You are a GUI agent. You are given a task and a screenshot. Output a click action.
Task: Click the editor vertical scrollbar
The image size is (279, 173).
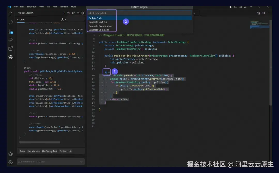(x=271, y=62)
